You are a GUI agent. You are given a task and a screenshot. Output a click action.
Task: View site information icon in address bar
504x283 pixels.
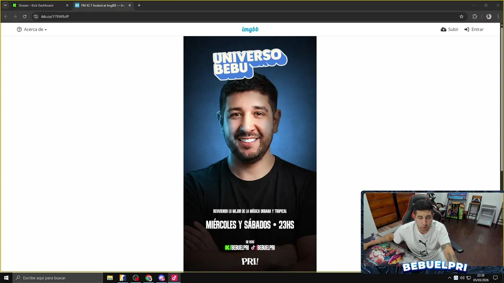36,17
